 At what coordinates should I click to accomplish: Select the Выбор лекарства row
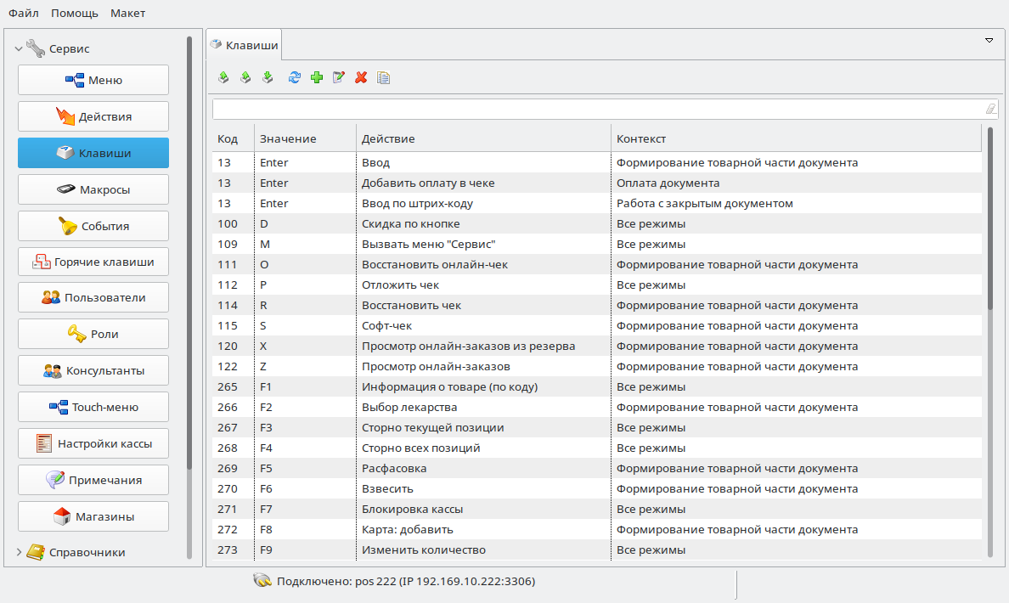pos(597,408)
